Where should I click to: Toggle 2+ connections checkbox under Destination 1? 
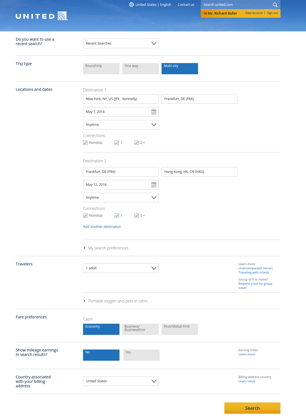coord(137,143)
